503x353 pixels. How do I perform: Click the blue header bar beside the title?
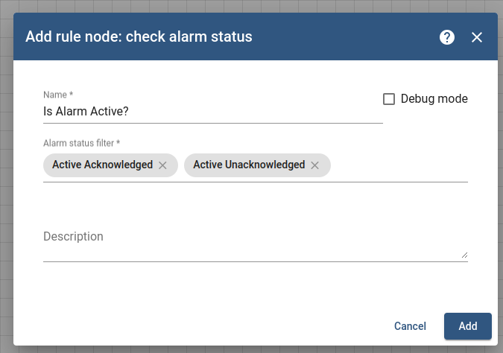tap(345, 36)
